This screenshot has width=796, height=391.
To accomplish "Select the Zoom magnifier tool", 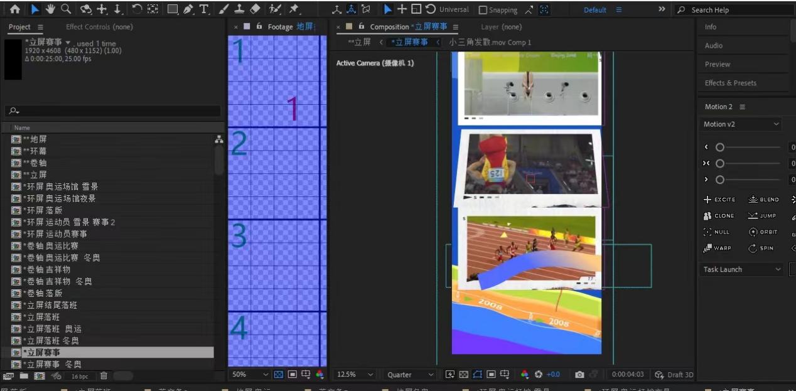I will click(x=66, y=9).
